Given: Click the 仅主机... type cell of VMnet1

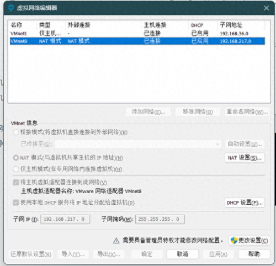Looking at the screenshot, I should 50,34.
